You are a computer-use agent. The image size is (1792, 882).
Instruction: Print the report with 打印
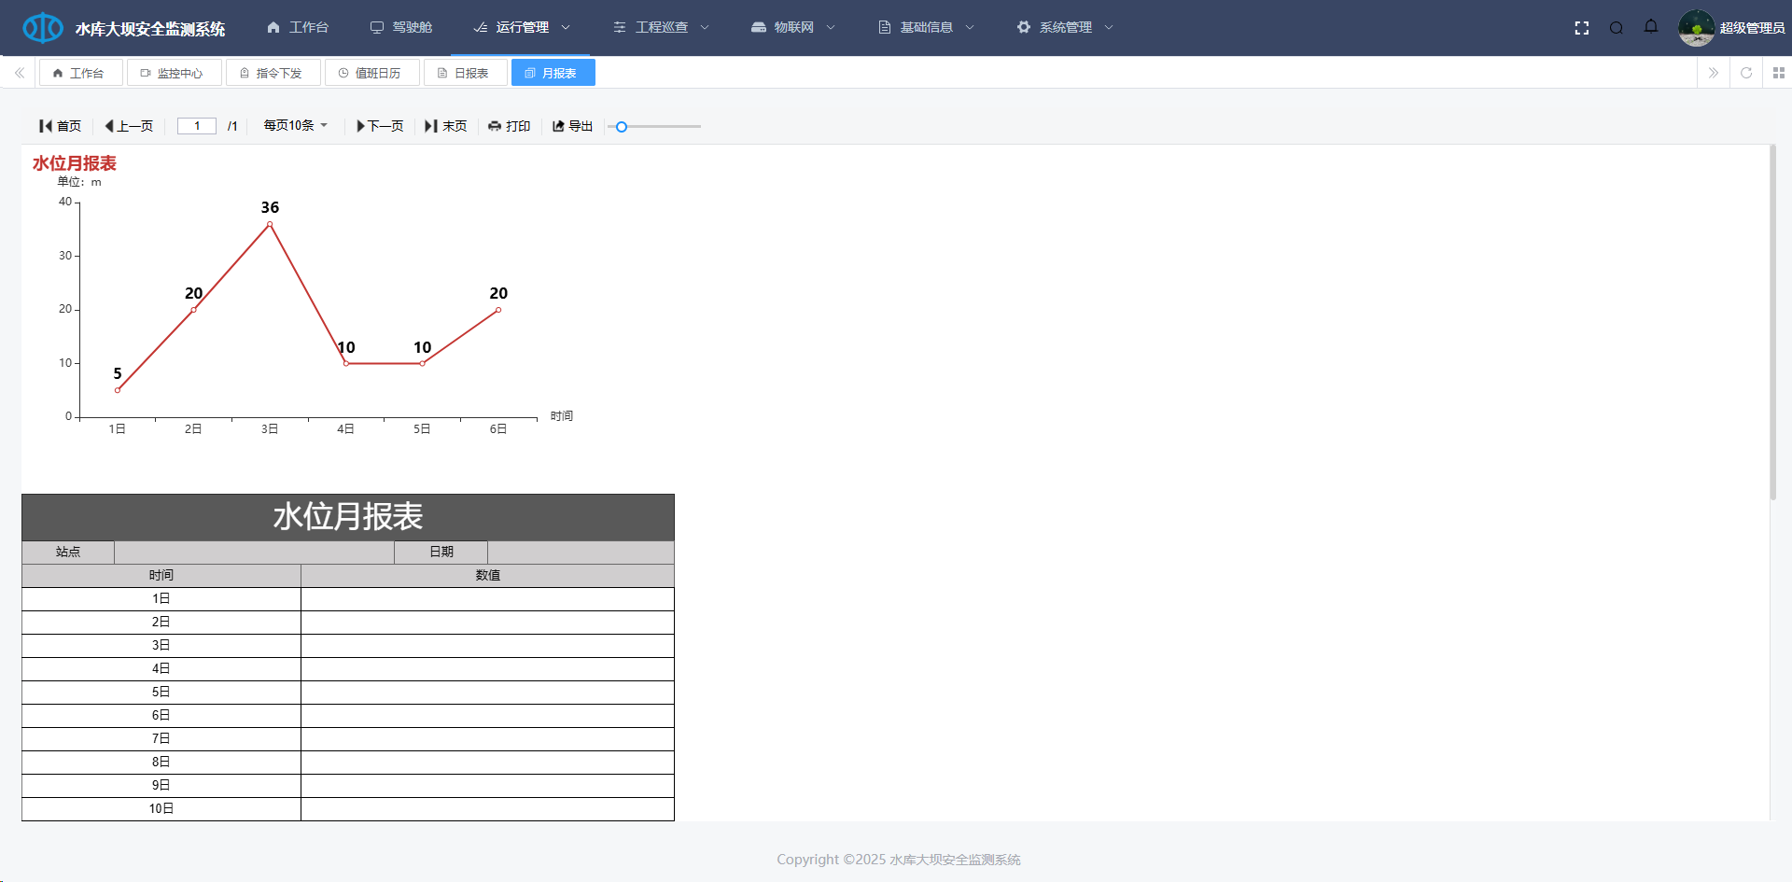pyautogui.click(x=510, y=126)
